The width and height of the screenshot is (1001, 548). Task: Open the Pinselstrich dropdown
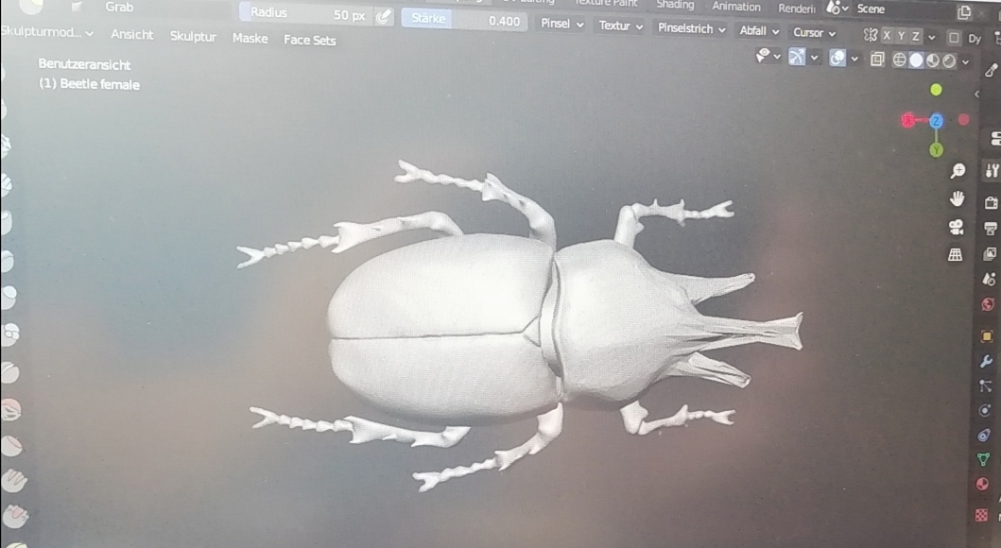[x=691, y=29]
